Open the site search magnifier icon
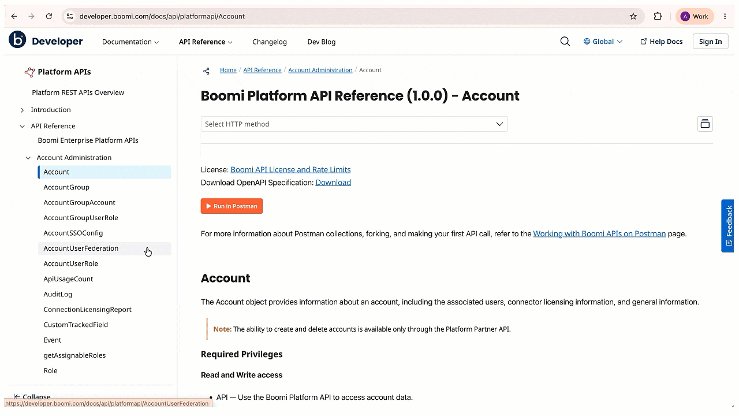This screenshot has width=739, height=416. (565, 42)
